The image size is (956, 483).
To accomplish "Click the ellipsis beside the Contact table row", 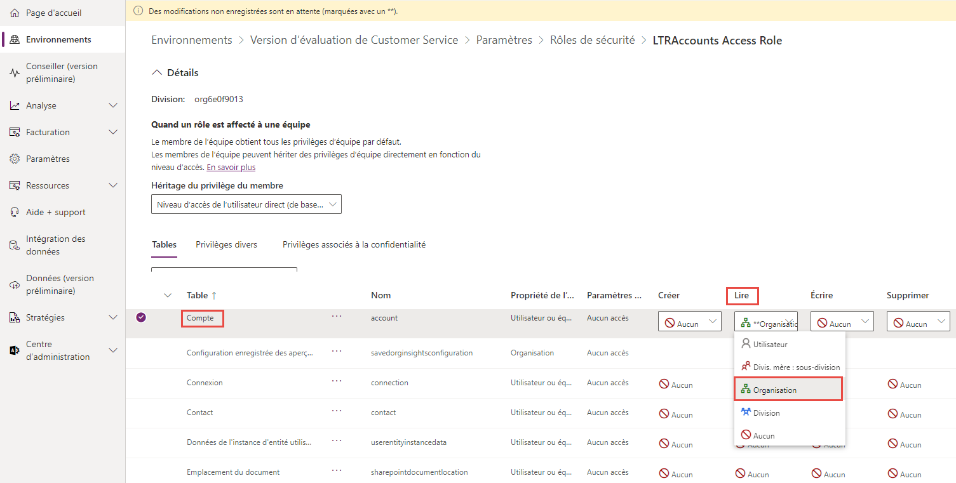I will tap(337, 411).
